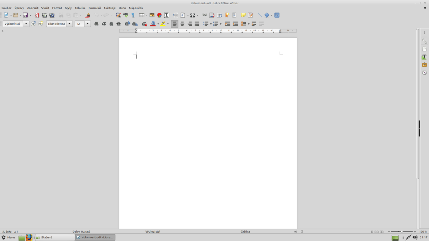Click the Decrease Indent icon
This screenshot has width=429, height=241.
[x=235, y=24]
